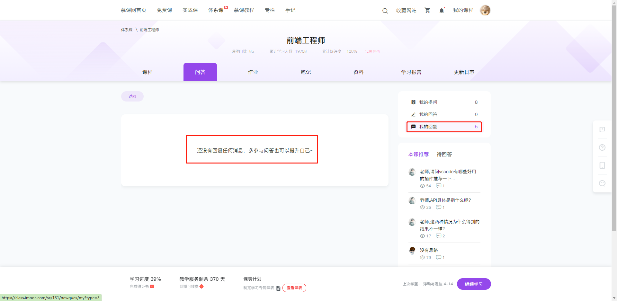Click the 我要评价 link
Viewport: 617px width, 301px height.
click(372, 51)
